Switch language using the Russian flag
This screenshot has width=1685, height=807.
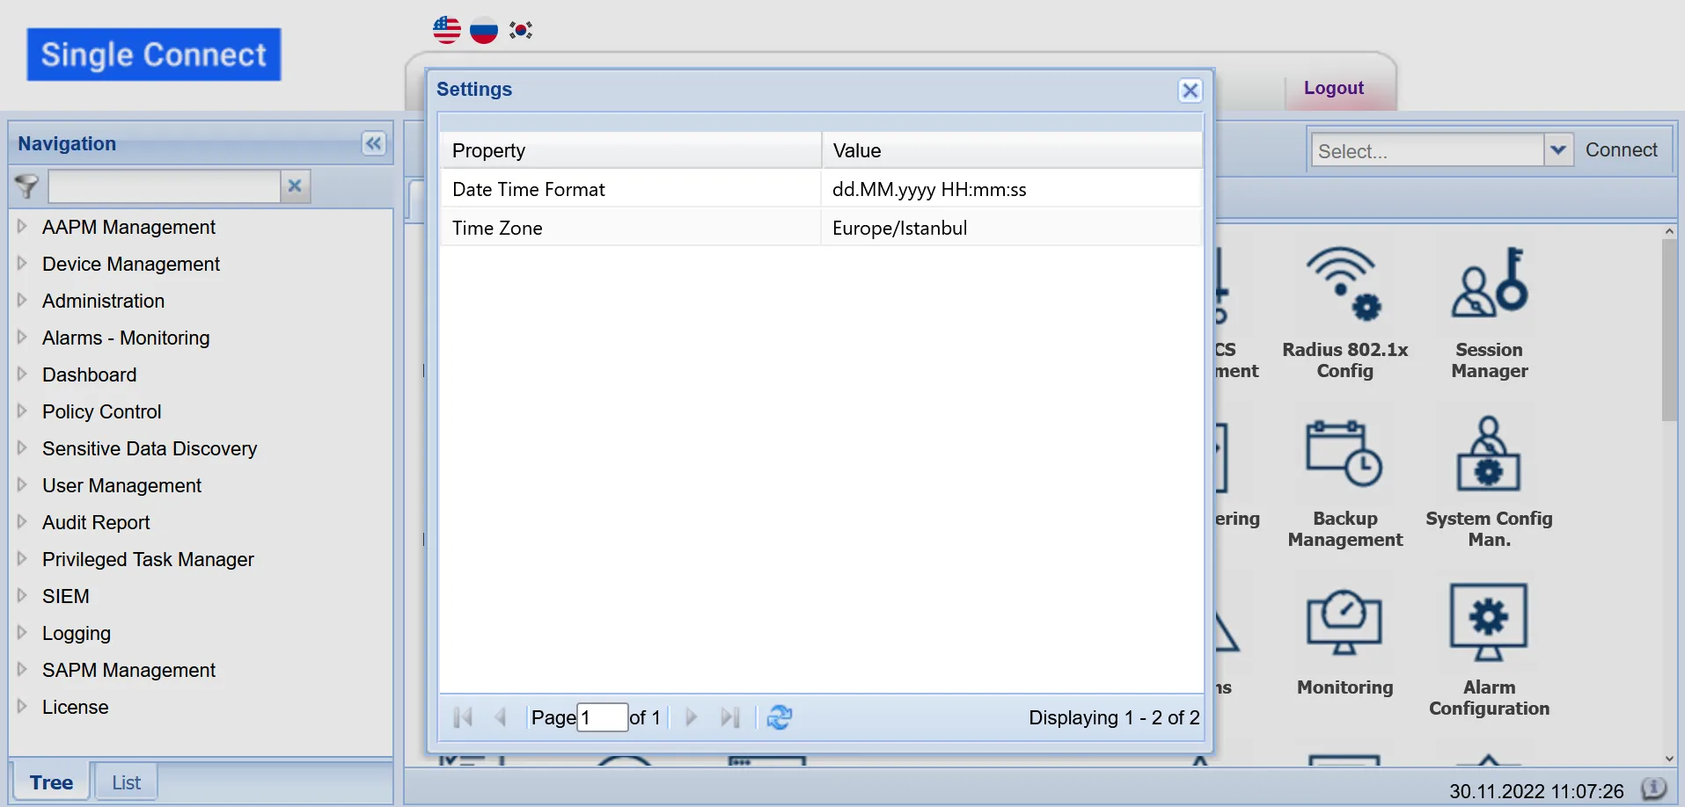coord(484,30)
